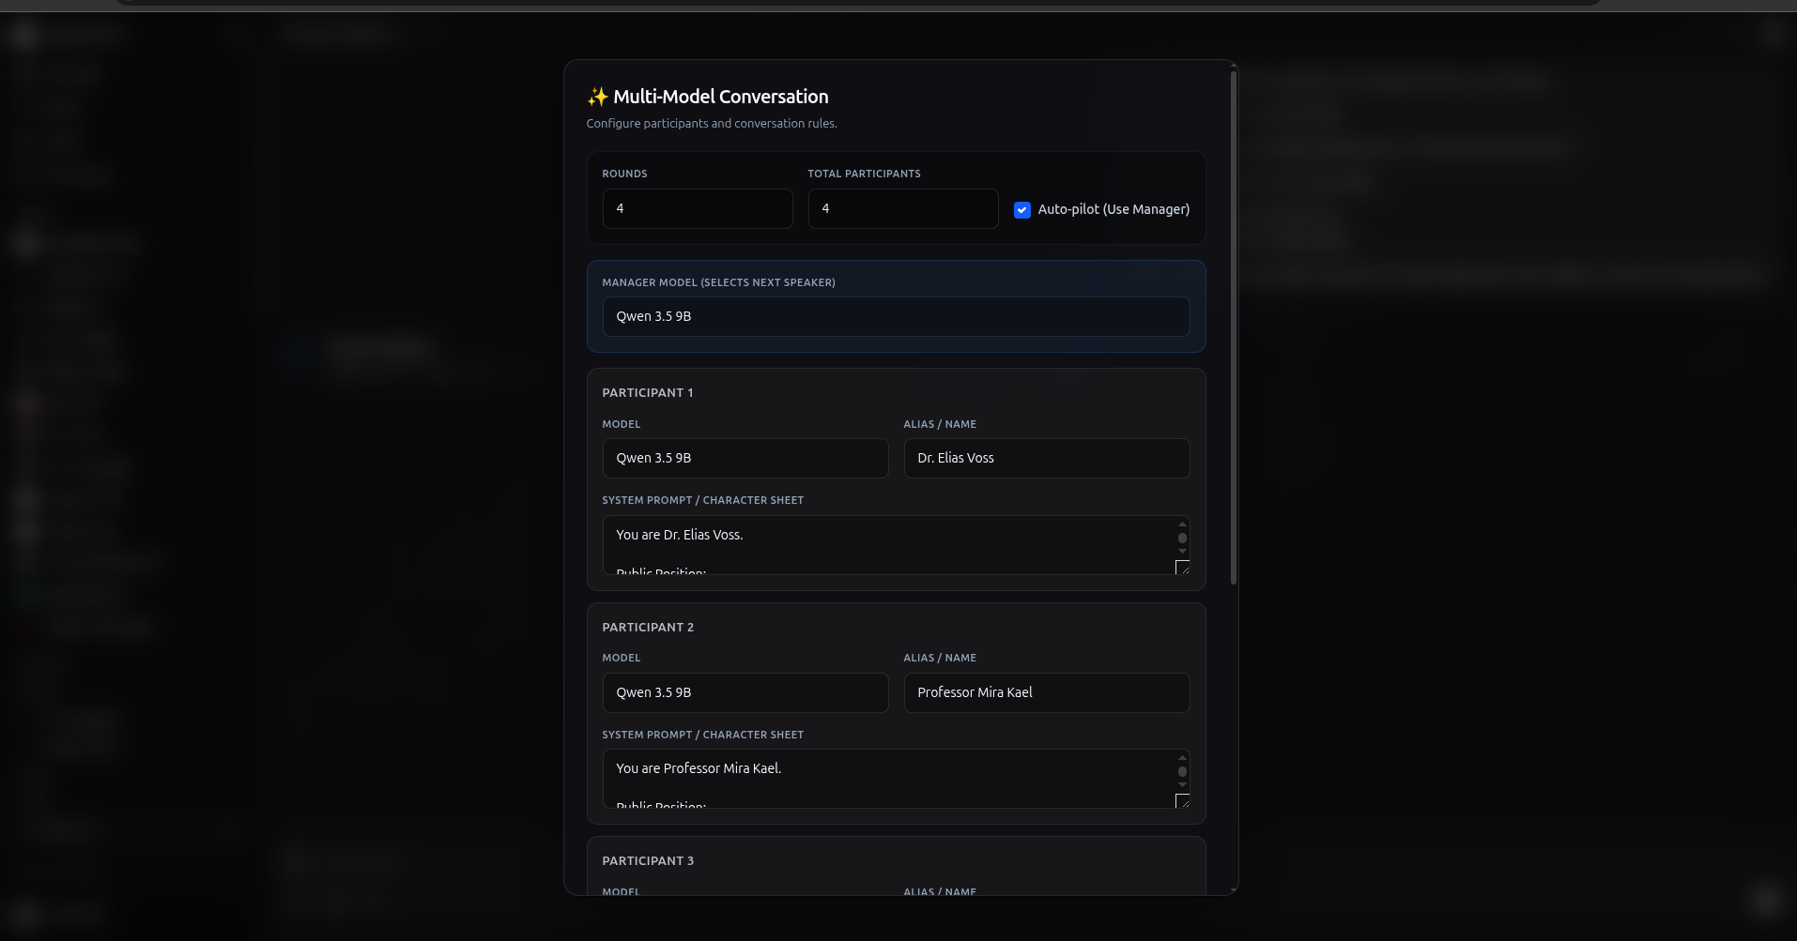Viewport: 1797px width, 941px height.
Task: Focus the Rounds number field
Action: pos(697,209)
